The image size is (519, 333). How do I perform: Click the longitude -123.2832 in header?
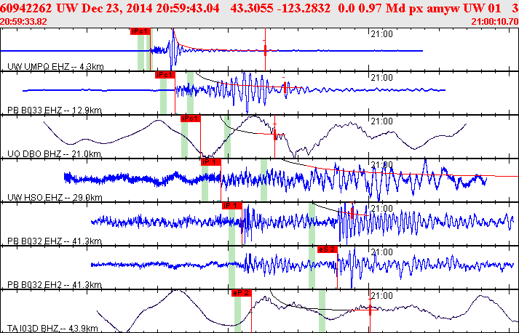[304, 8]
